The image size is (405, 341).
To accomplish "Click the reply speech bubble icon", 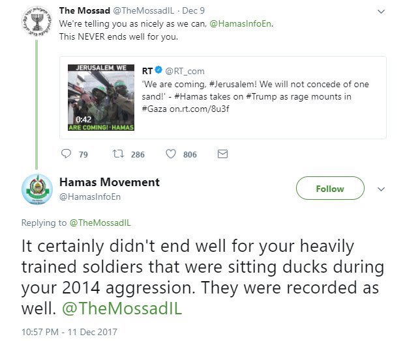I will coord(66,154).
